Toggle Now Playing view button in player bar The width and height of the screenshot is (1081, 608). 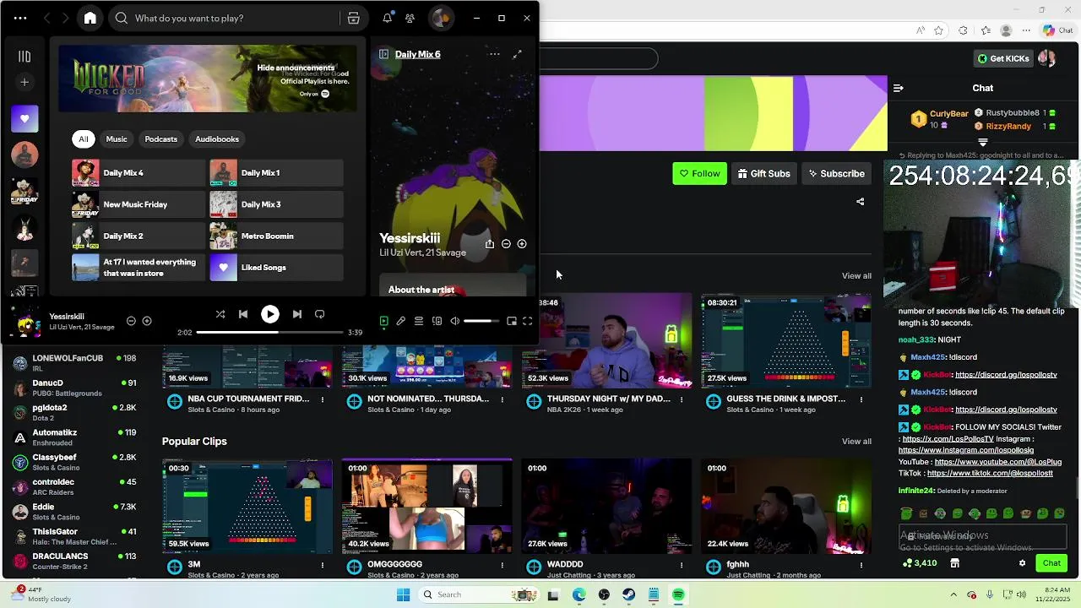[x=383, y=321]
